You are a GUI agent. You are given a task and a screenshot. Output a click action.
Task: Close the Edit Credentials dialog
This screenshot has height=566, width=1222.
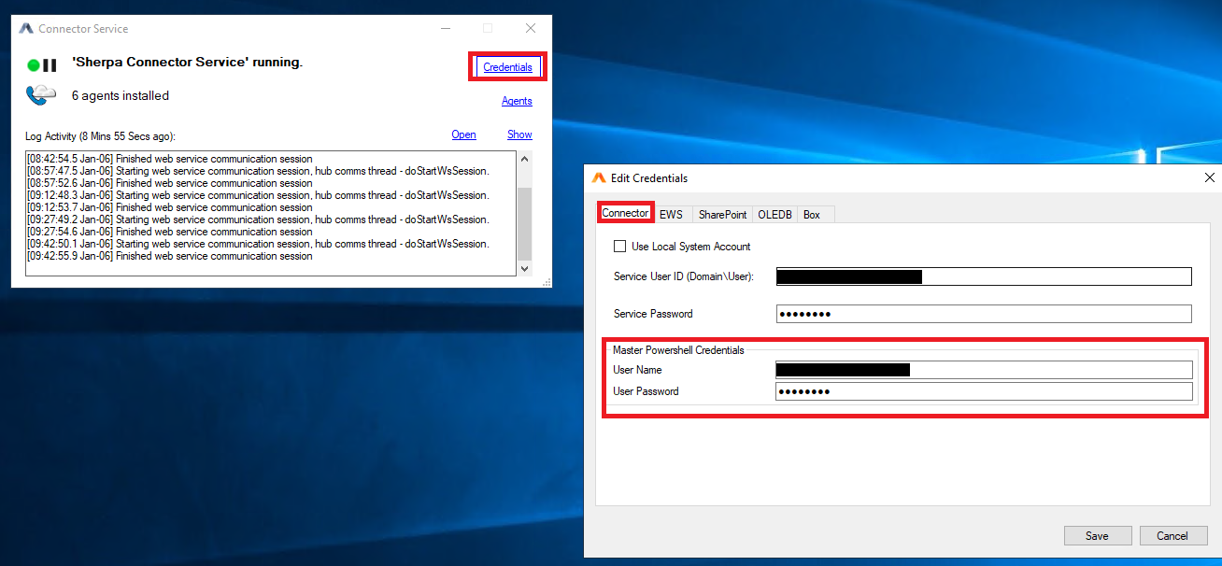1209,177
